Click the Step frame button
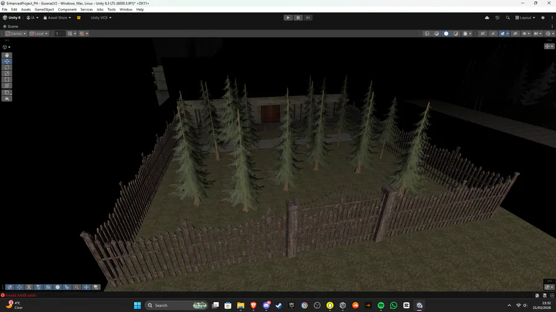The image size is (556, 312). click(x=308, y=18)
